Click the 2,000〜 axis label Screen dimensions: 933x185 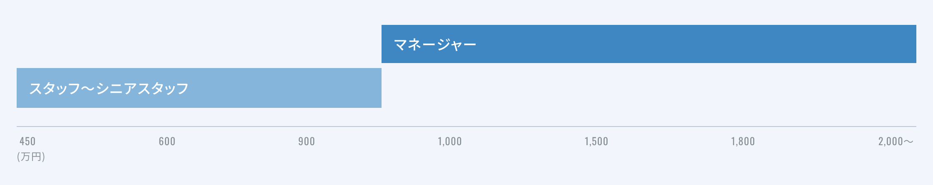pyautogui.click(x=896, y=141)
